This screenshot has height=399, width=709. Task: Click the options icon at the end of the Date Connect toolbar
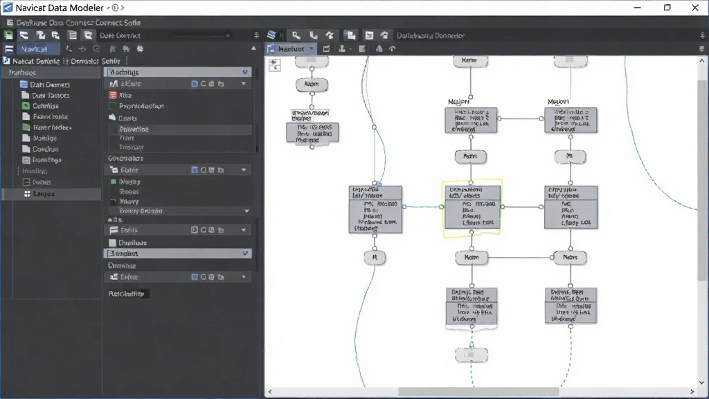256,35
